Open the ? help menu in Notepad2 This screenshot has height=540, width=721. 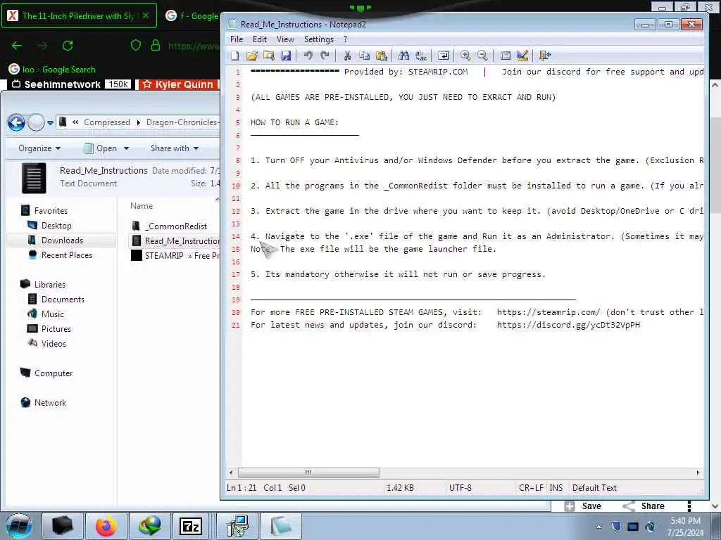(x=345, y=39)
